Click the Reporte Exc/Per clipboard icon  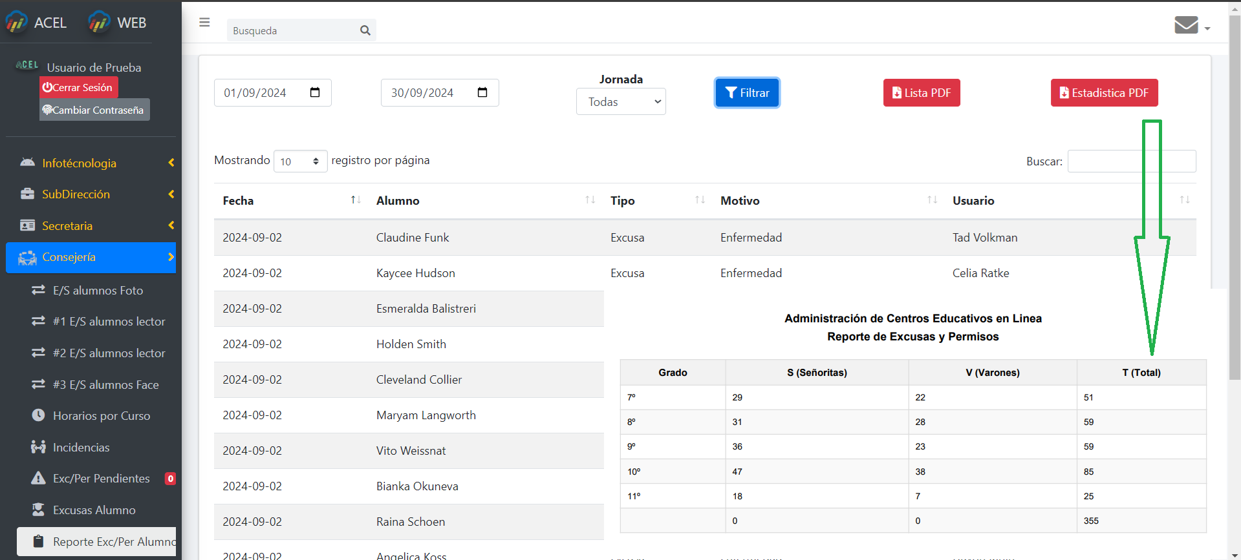(x=38, y=541)
